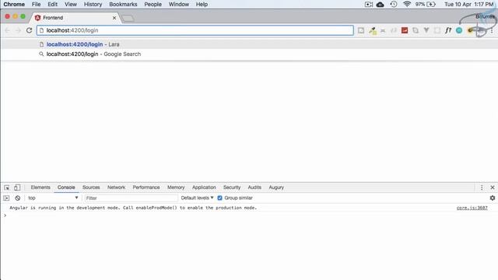Image resolution: width=498 pixels, height=280 pixels.
Task: Open the top context dropdown
Action: coord(53,198)
